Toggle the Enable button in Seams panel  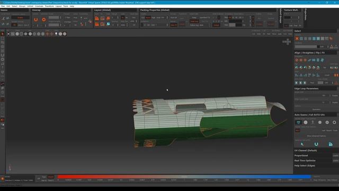pyautogui.click(x=20, y=18)
